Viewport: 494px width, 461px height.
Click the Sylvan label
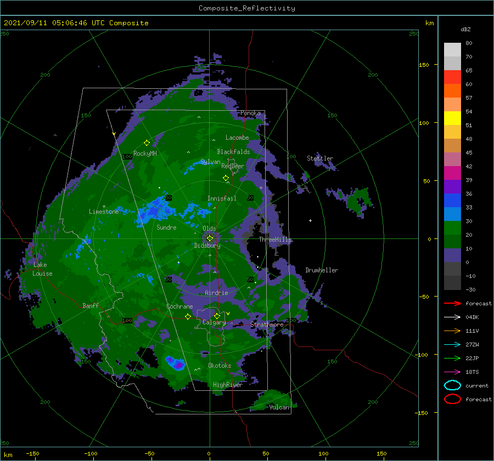tap(210, 162)
